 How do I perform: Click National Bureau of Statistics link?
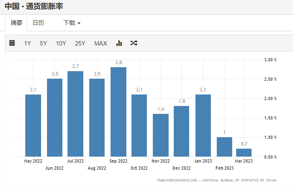(239, 180)
